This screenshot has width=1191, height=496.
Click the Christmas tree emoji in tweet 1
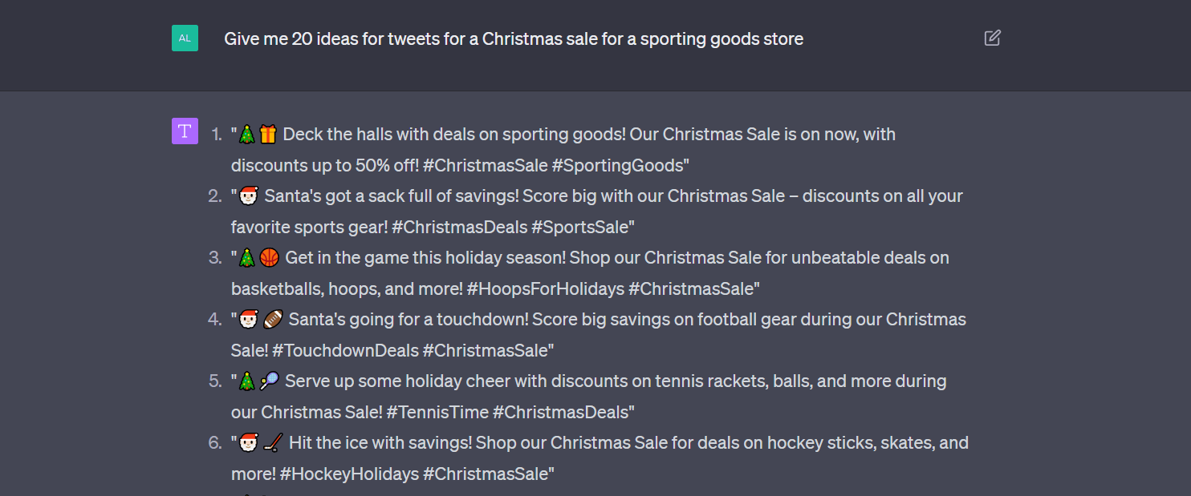tap(247, 135)
